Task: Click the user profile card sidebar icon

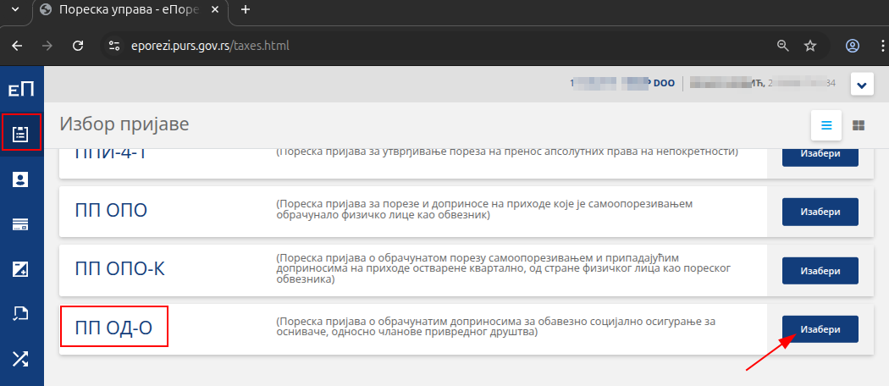Action: tap(21, 179)
